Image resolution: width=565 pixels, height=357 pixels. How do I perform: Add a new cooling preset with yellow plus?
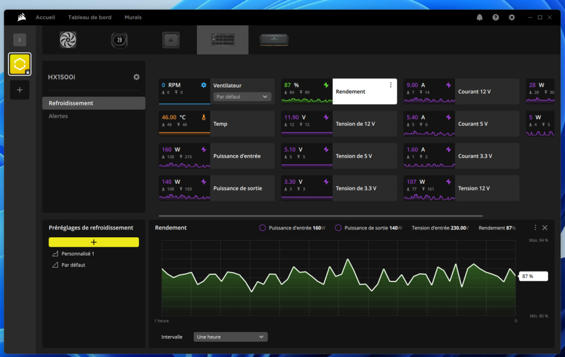coord(94,242)
